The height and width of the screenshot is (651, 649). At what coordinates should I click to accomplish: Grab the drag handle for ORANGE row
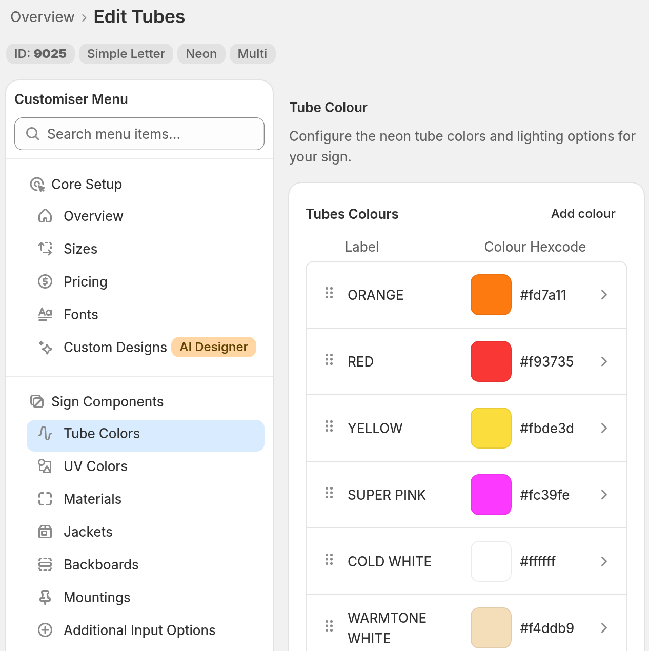pos(329,293)
